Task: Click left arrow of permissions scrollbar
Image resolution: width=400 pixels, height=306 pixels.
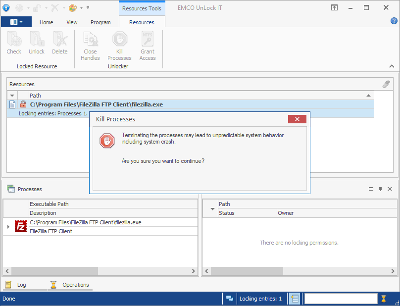Action: [x=206, y=271]
